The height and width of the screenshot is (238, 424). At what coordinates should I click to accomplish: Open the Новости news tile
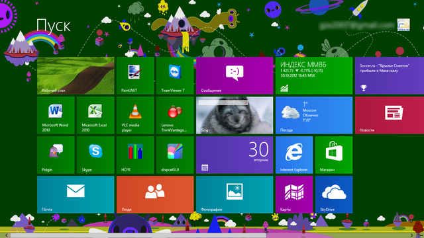pos(390,115)
